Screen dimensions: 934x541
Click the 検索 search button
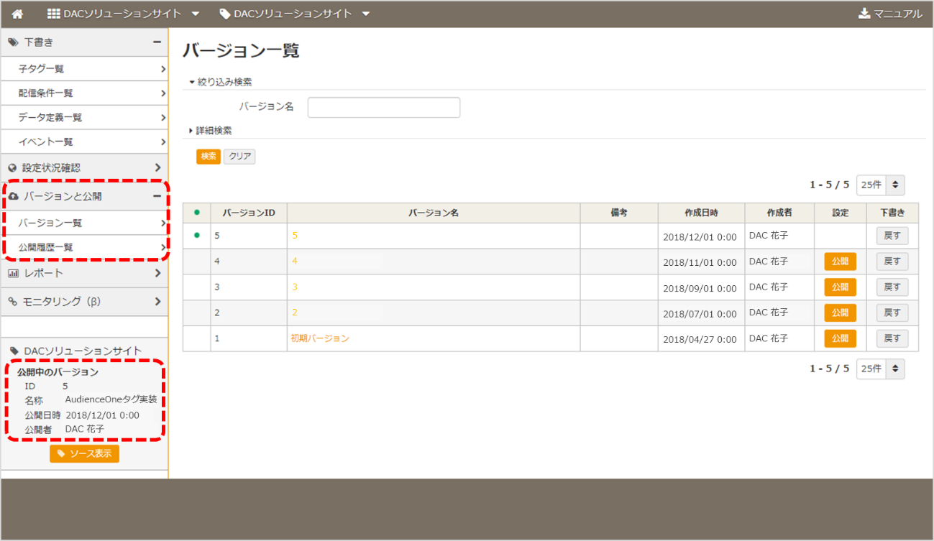[x=208, y=156]
